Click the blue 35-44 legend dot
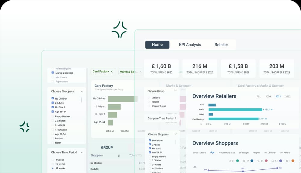 [x=252, y=161]
